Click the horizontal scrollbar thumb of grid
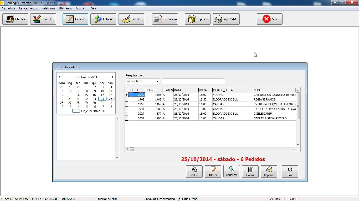The image size is (359, 201). click(x=132, y=149)
